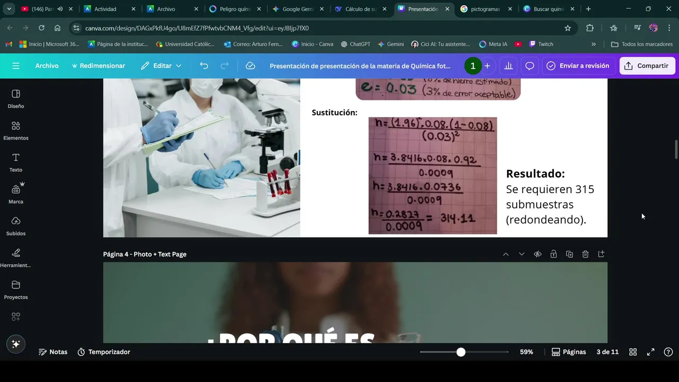The height and width of the screenshot is (382, 679).
Task: Click the cloud save status icon
Action: click(x=250, y=66)
